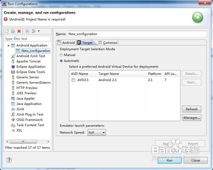
Task: Open help via question mark icon
Action: pyautogui.click(x=9, y=160)
